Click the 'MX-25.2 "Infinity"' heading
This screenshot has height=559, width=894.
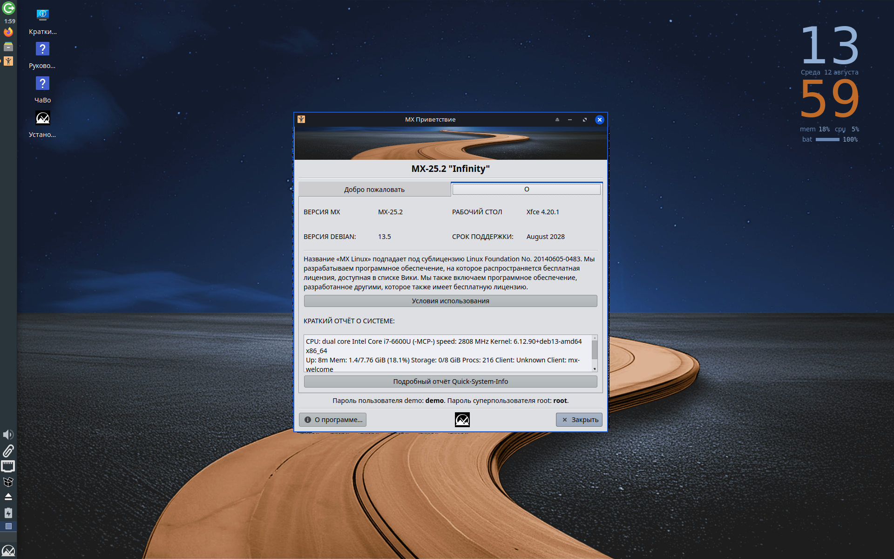coord(450,169)
